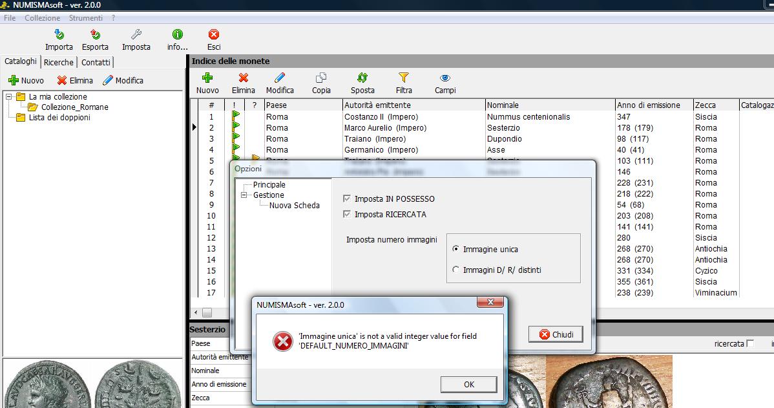Select Collezione_Romane folder

coord(74,107)
